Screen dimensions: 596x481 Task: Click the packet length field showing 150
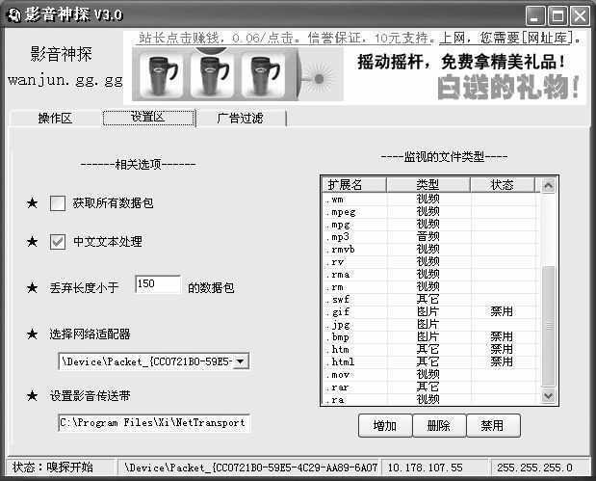[157, 285]
